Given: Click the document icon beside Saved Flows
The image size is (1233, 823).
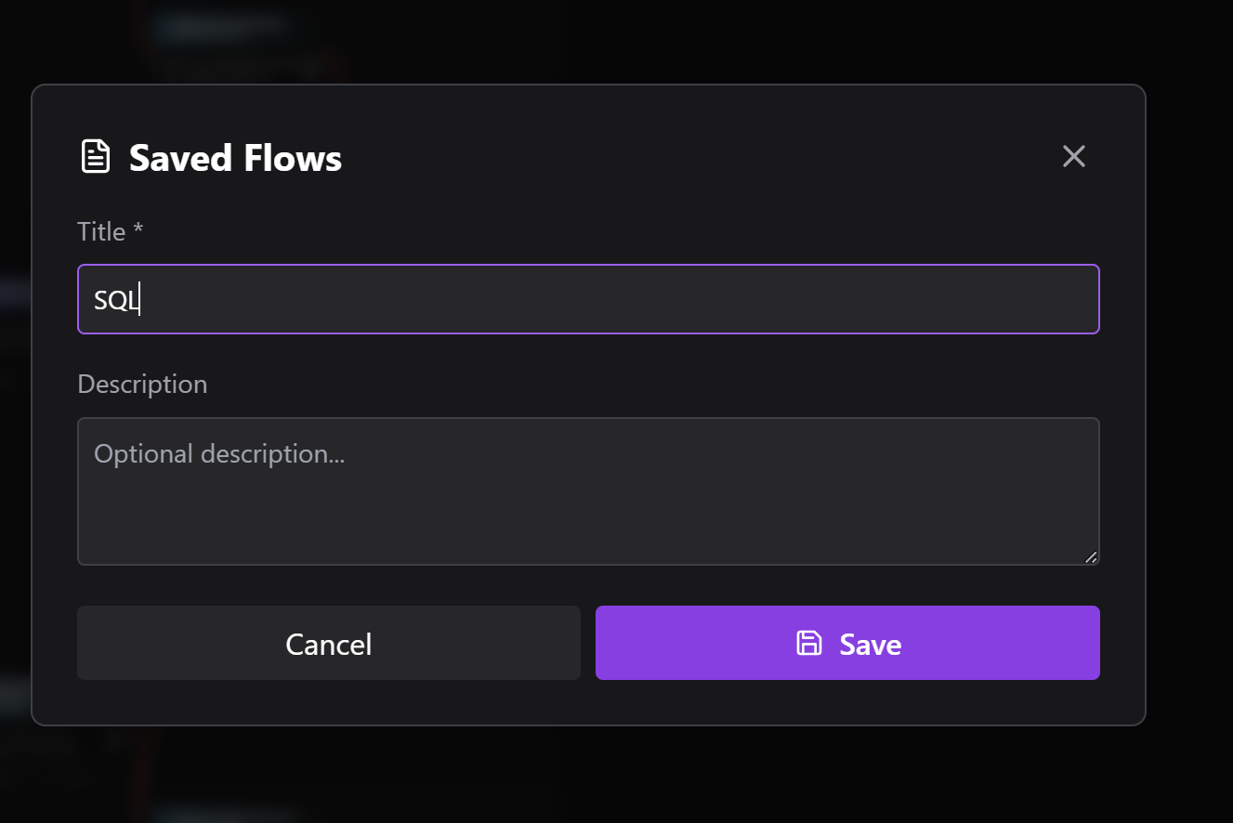Looking at the screenshot, I should [x=96, y=157].
